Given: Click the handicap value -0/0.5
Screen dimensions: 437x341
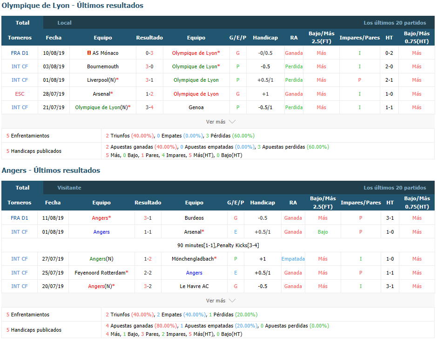Looking at the screenshot, I should pyautogui.click(x=265, y=53).
